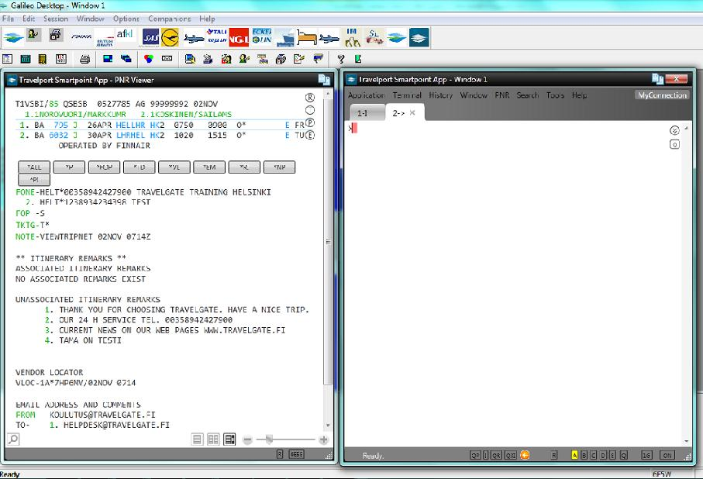Open the Eckerö Line ferry shortcut
The width and height of the screenshot is (703, 479).
point(262,36)
